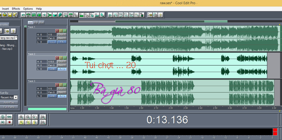
Task: Toggle Mute M on Track 2
Action: [x=65, y=58]
